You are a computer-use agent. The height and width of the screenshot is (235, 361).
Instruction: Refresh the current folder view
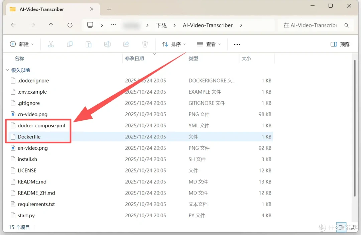coord(70,25)
